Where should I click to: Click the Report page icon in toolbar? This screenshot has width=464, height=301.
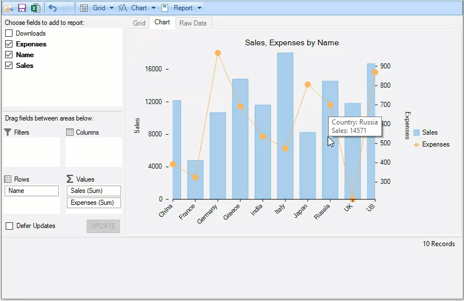coord(165,8)
